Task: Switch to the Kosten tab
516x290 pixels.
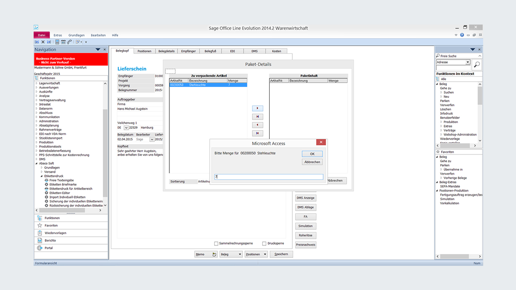Action: point(277,51)
